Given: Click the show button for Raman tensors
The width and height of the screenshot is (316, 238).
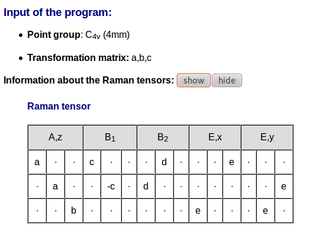Looking at the screenshot, I should coord(194,81).
